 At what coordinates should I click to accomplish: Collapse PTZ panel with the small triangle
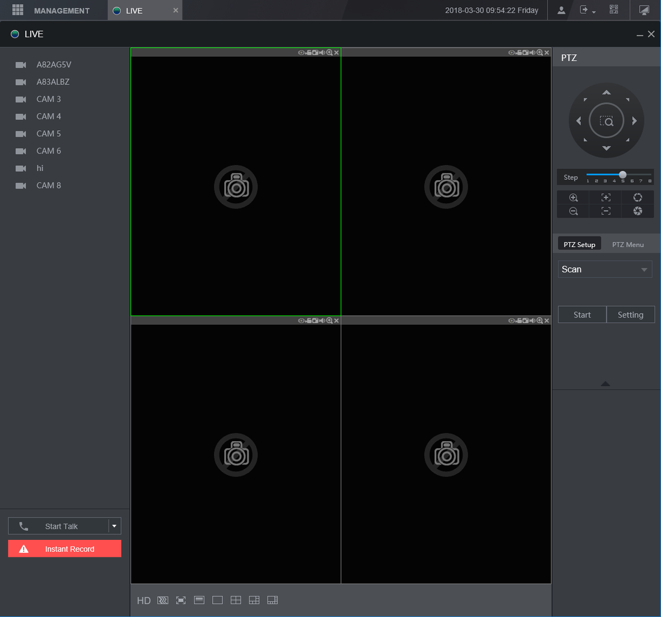pyautogui.click(x=606, y=384)
